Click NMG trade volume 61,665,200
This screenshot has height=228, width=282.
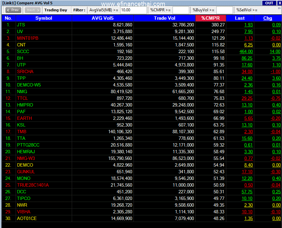[x=183, y=91]
